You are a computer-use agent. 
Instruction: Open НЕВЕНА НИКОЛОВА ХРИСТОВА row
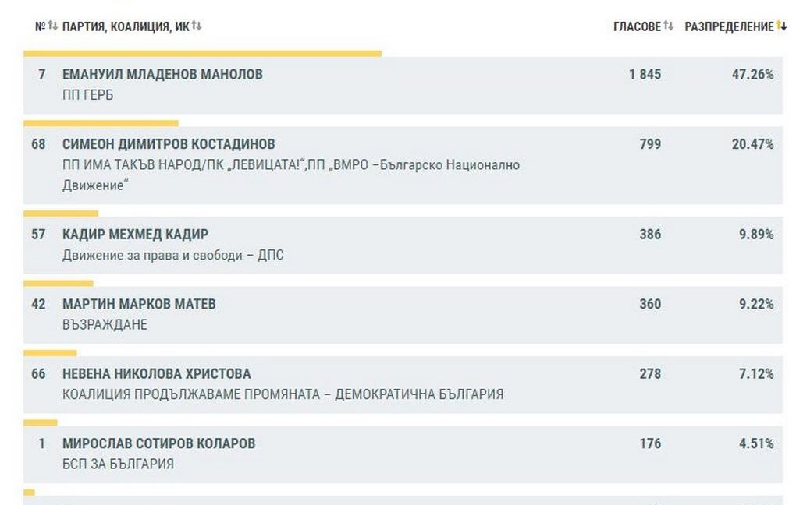pos(156,374)
